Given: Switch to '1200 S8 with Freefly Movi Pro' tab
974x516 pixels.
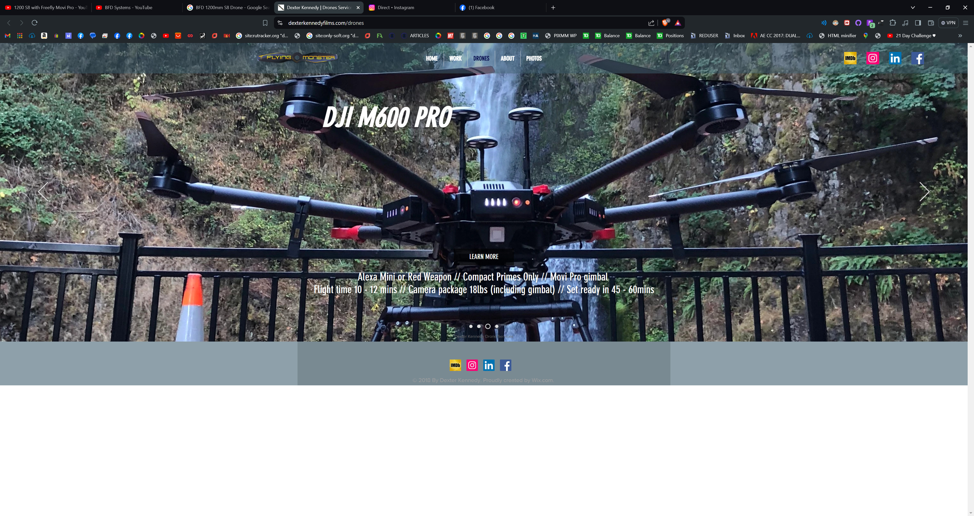Looking at the screenshot, I should tap(46, 8).
